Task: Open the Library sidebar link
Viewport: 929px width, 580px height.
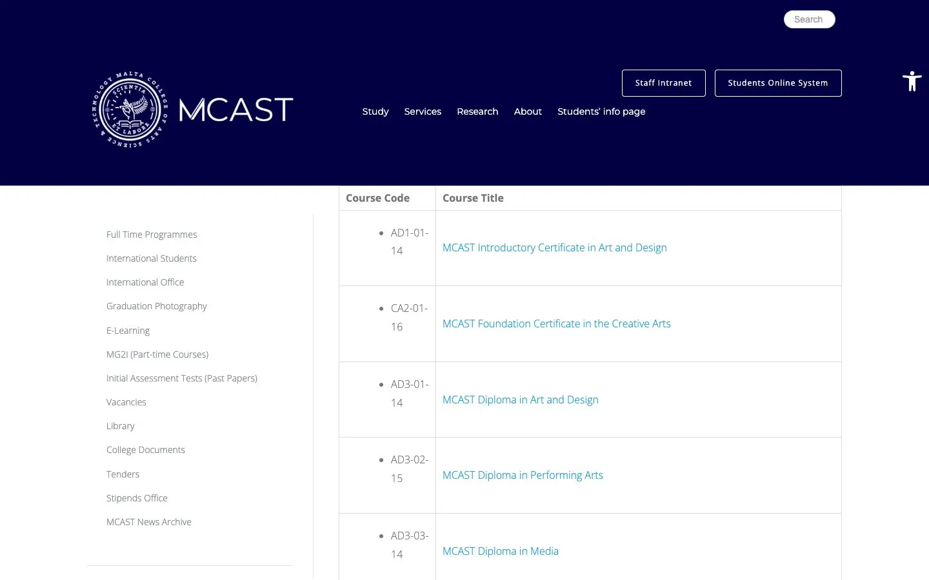Action: click(x=121, y=426)
